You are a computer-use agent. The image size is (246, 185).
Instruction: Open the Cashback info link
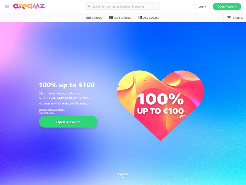pyautogui.click(x=47, y=112)
